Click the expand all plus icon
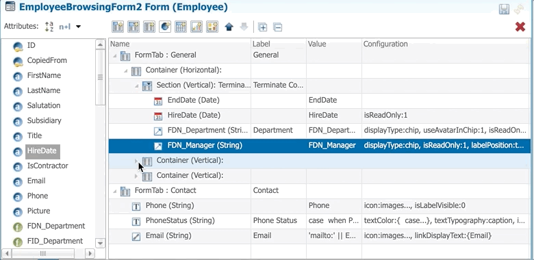This screenshot has width=534, height=260. (262, 27)
